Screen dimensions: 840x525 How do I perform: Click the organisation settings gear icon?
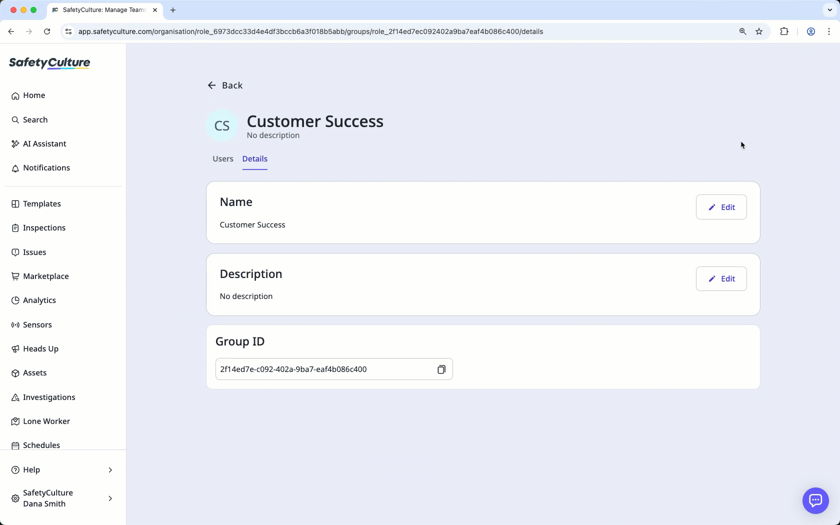coord(15,498)
